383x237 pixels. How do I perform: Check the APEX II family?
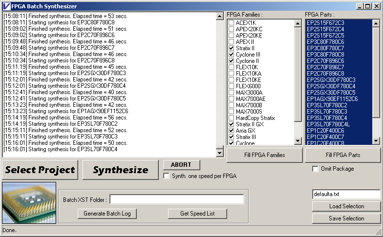232,42
